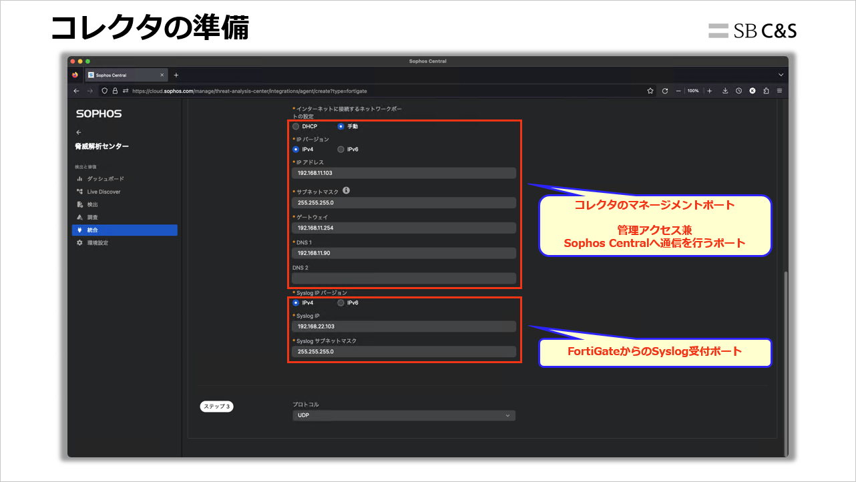Select 統合 in sidebar
This screenshot has width=856, height=482.
[124, 230]
